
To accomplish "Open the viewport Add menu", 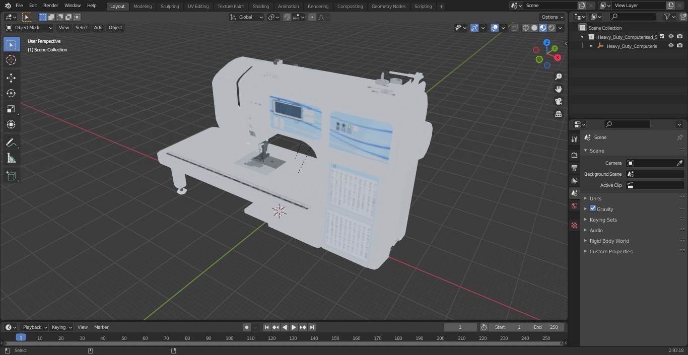I will (98, 28).
